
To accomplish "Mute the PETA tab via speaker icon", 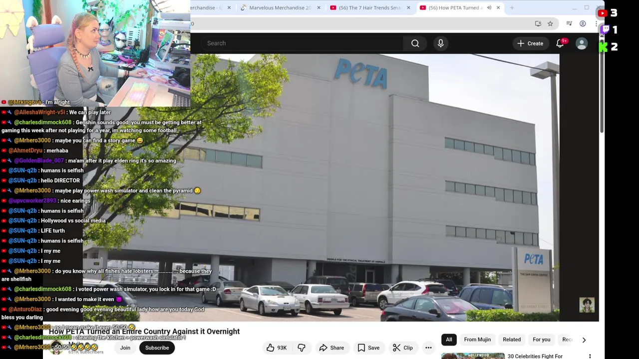I will [489, 7].
